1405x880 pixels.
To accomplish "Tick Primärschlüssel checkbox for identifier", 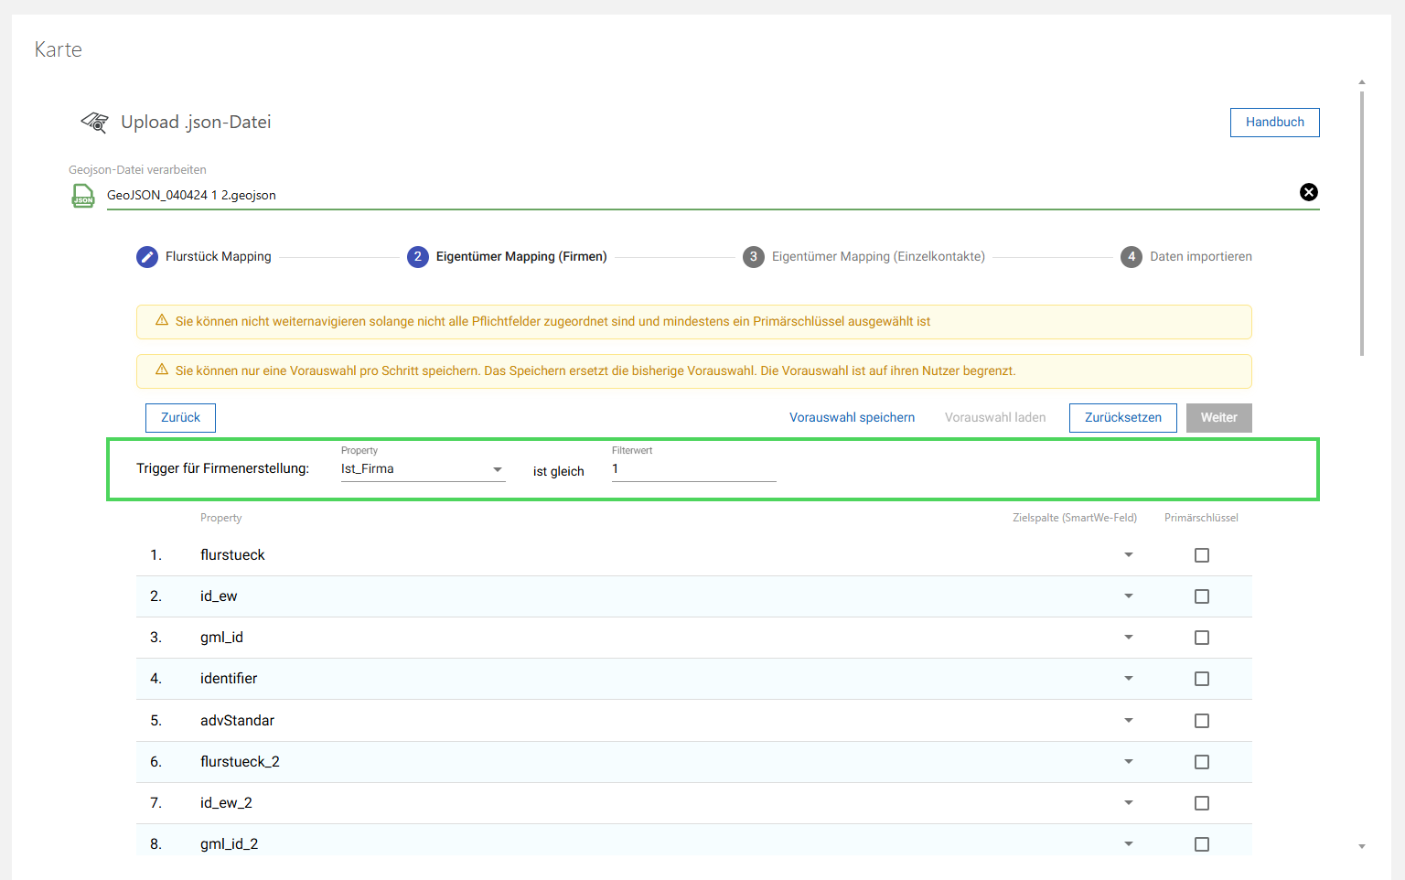I will point(1202,679).
